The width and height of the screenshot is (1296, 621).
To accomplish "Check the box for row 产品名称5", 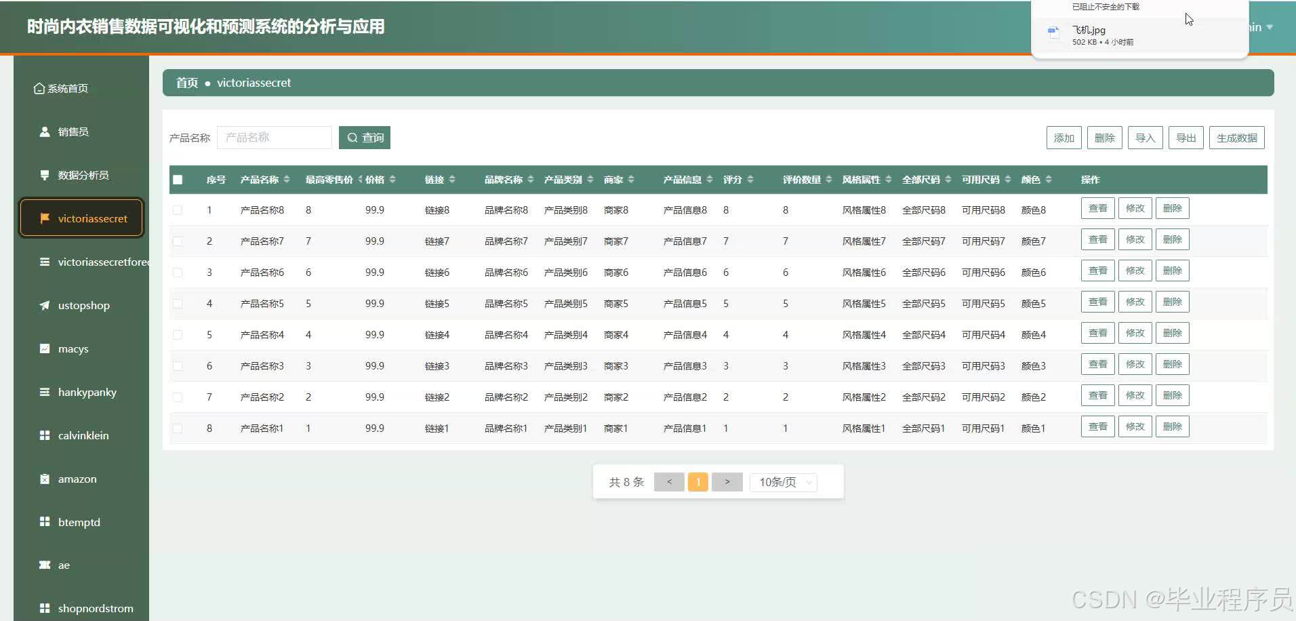I will [x=178, y=304].
